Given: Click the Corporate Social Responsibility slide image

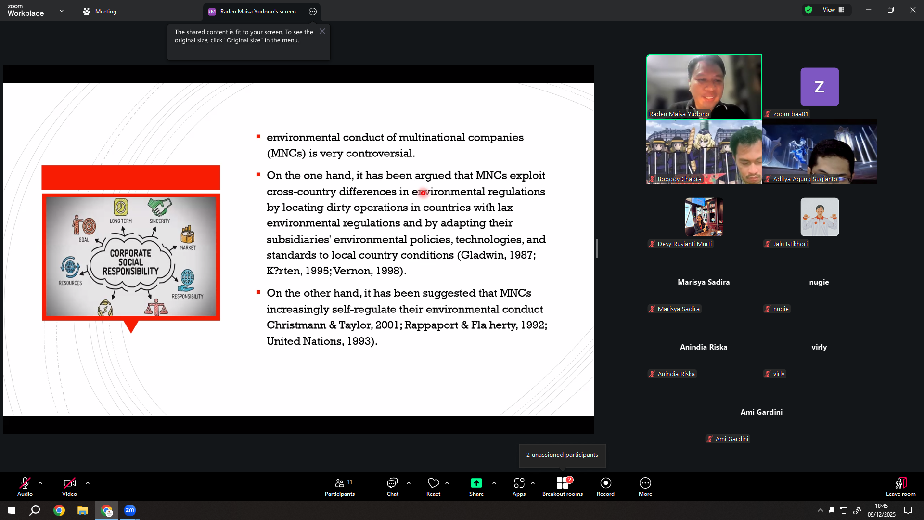Looking at the screenshot, I should coord(131,256).
